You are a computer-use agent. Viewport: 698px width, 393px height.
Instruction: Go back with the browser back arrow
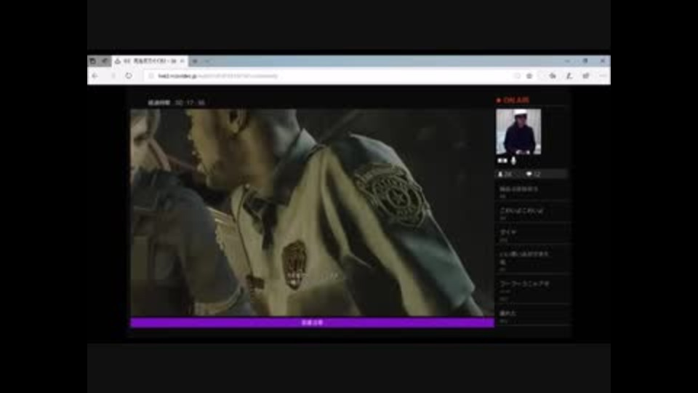95,76
